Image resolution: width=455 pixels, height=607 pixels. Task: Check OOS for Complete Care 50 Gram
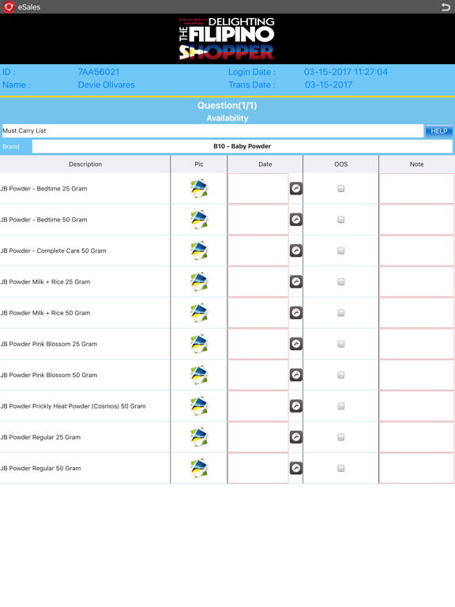coord(341,251)
